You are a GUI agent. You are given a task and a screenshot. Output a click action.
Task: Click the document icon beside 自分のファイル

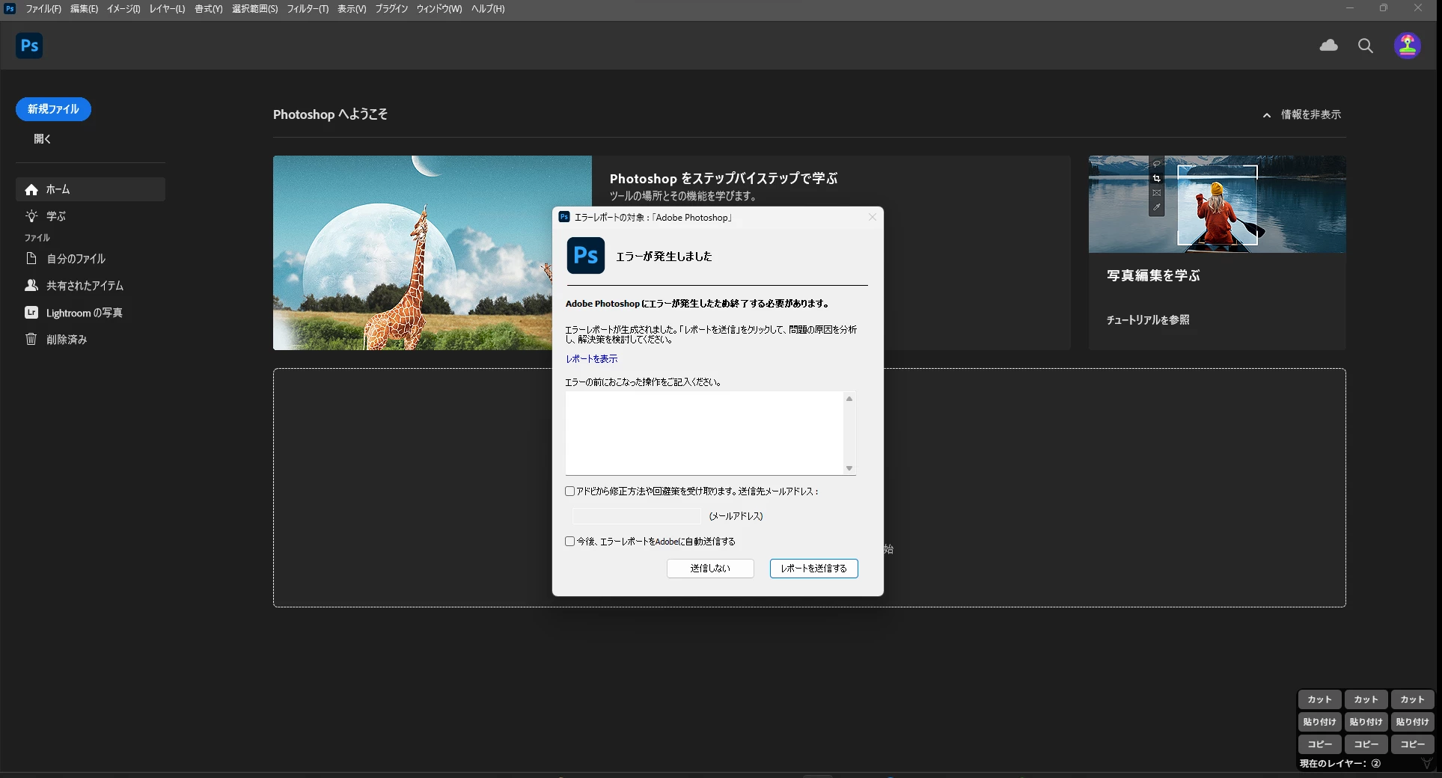(x=31, y=258)
